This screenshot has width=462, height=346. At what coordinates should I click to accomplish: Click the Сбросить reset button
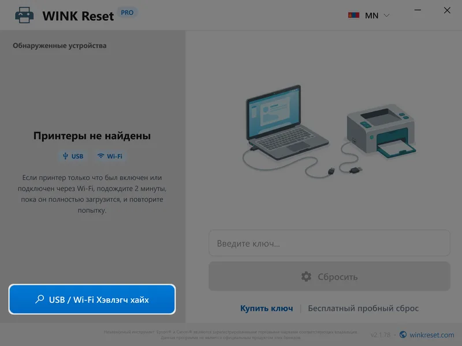pyautogui.click(x=329, y=277)
